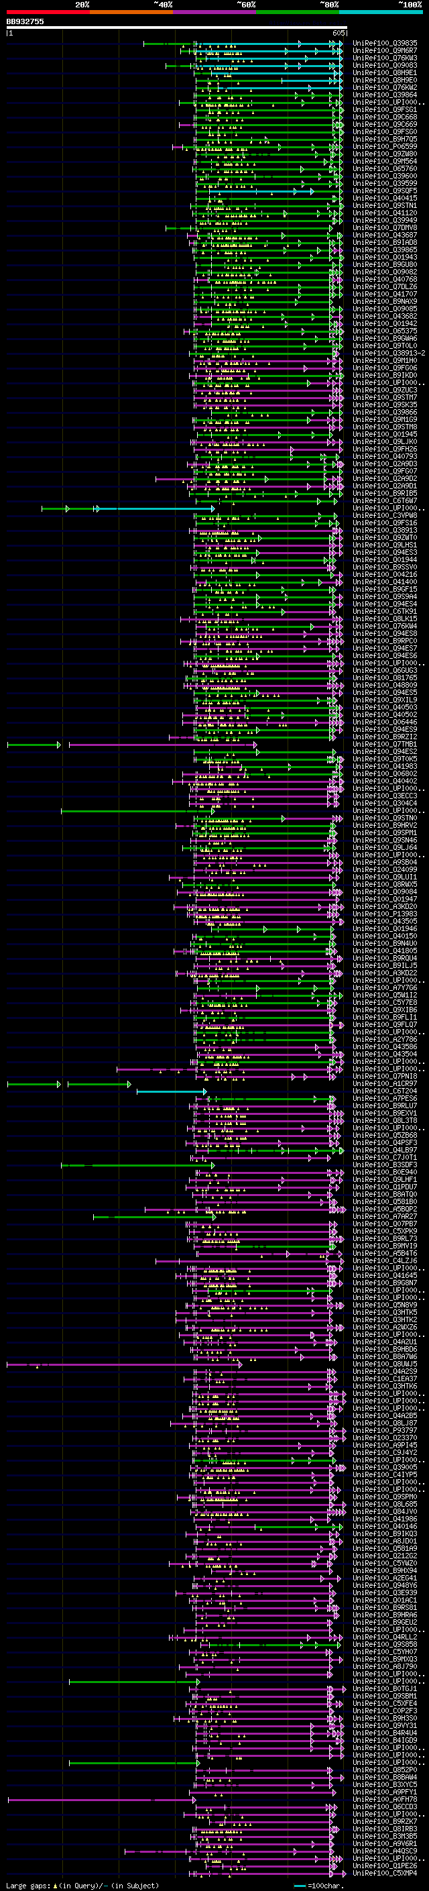Click the white query sequence bar
The width and height of the screenshot is (429, 1891).
176,28
